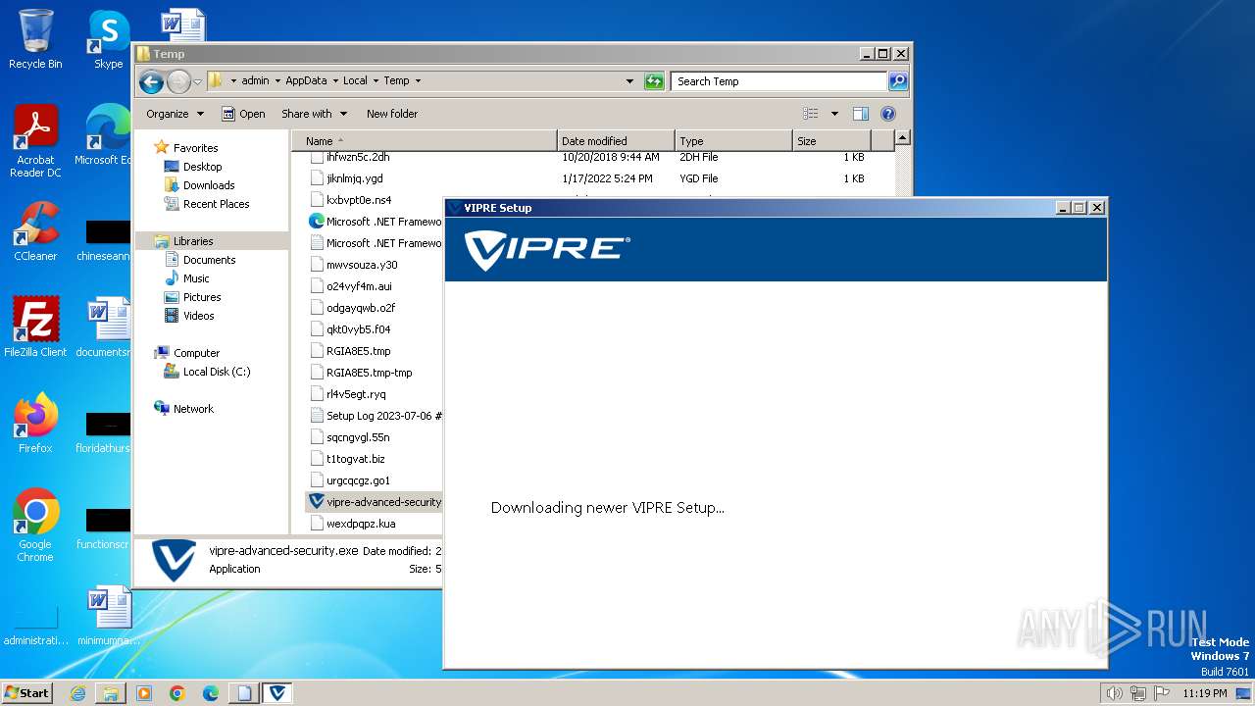Sort by Date modified column
Screen dimensions: 1255x706
click(616, 141)
